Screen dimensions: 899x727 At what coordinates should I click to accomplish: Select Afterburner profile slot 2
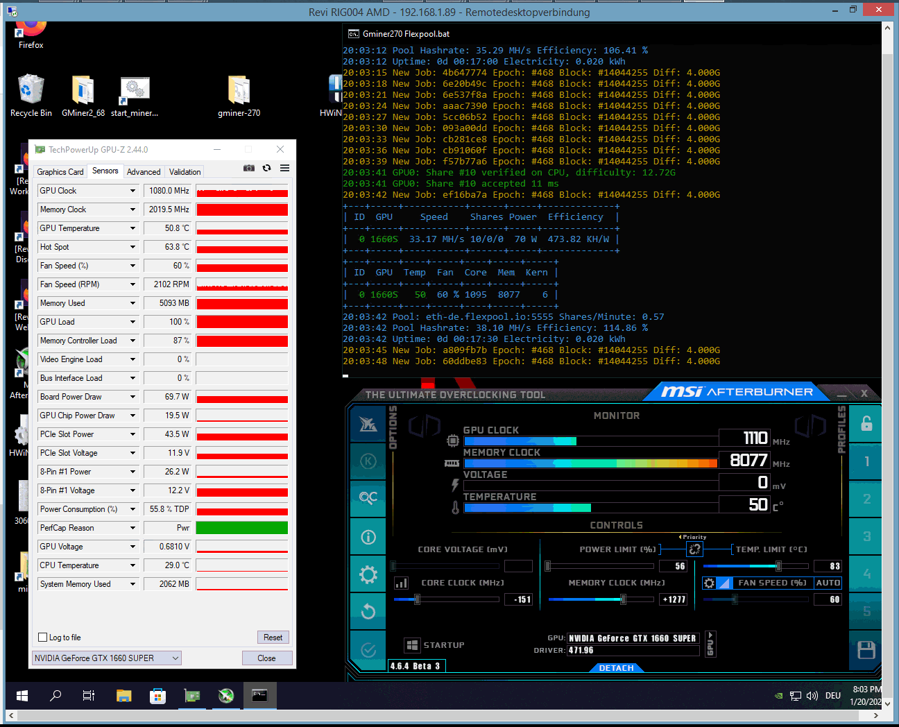coord(866,499)
